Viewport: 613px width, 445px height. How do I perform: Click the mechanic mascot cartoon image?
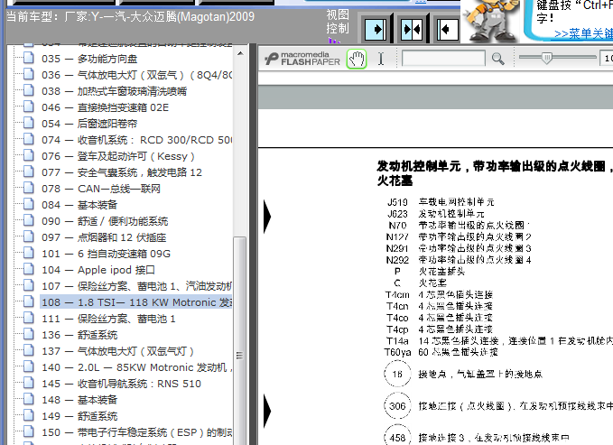(490, 21)
